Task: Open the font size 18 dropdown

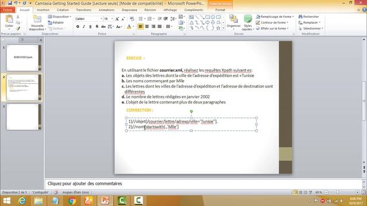Action: click(112, 19)
